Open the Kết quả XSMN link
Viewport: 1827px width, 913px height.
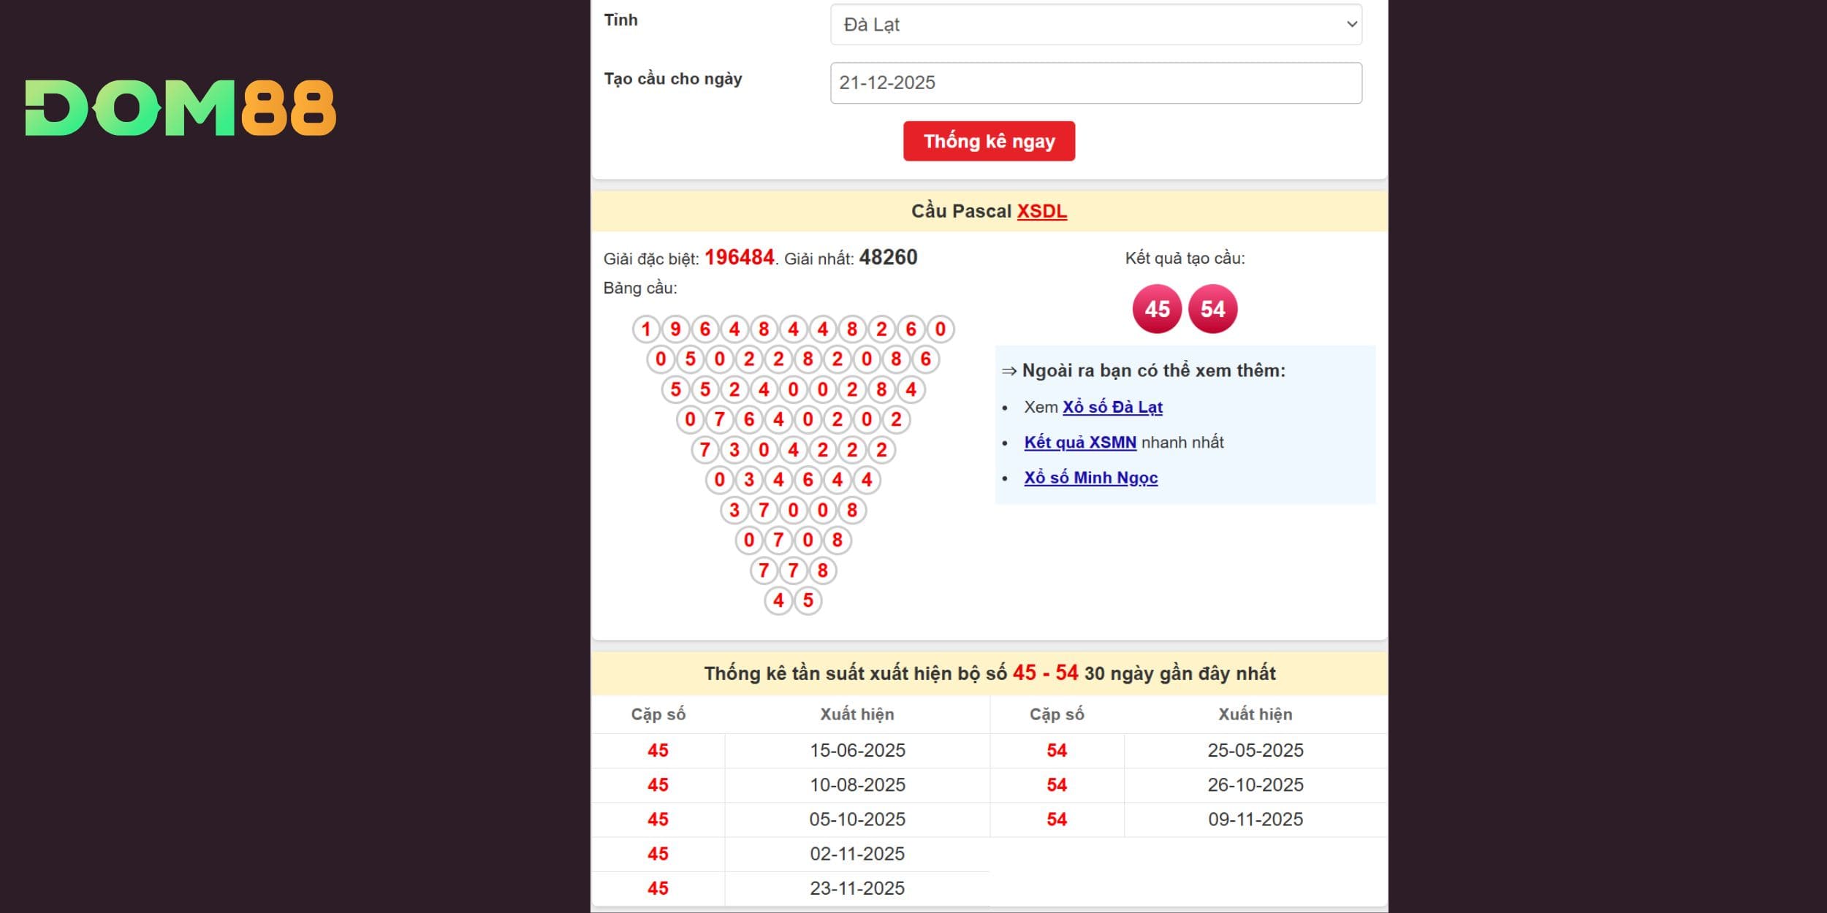tap(1079, 442)
